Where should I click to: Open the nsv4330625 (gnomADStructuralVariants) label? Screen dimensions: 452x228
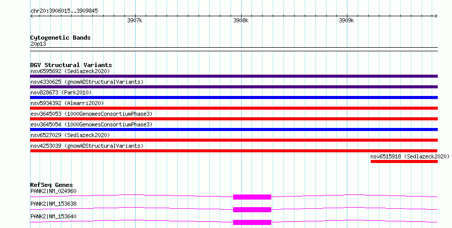[x=87, y=82]
